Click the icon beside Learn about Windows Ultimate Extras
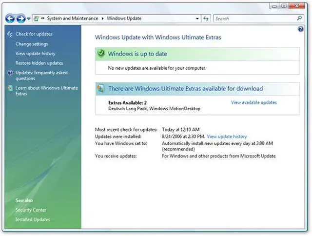The height and width of the screenshot is (236, 312). [10, 88]
